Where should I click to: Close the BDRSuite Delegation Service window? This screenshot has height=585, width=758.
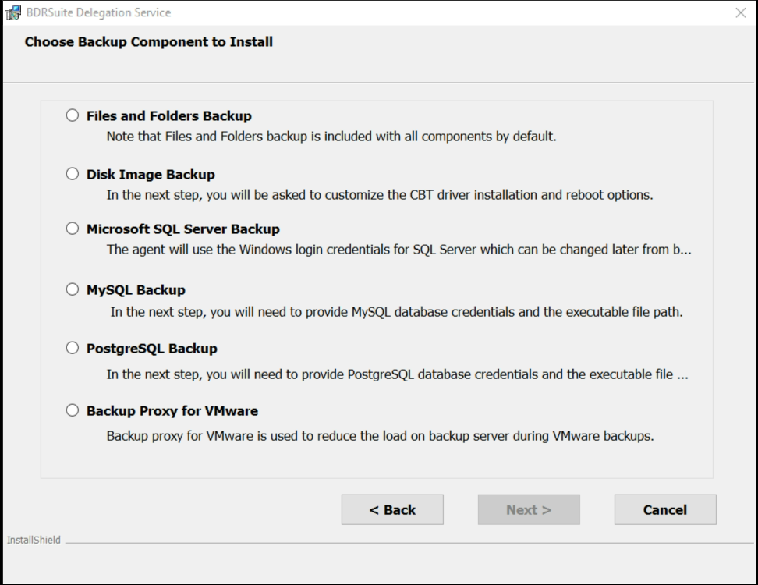[x=741, y=13]
